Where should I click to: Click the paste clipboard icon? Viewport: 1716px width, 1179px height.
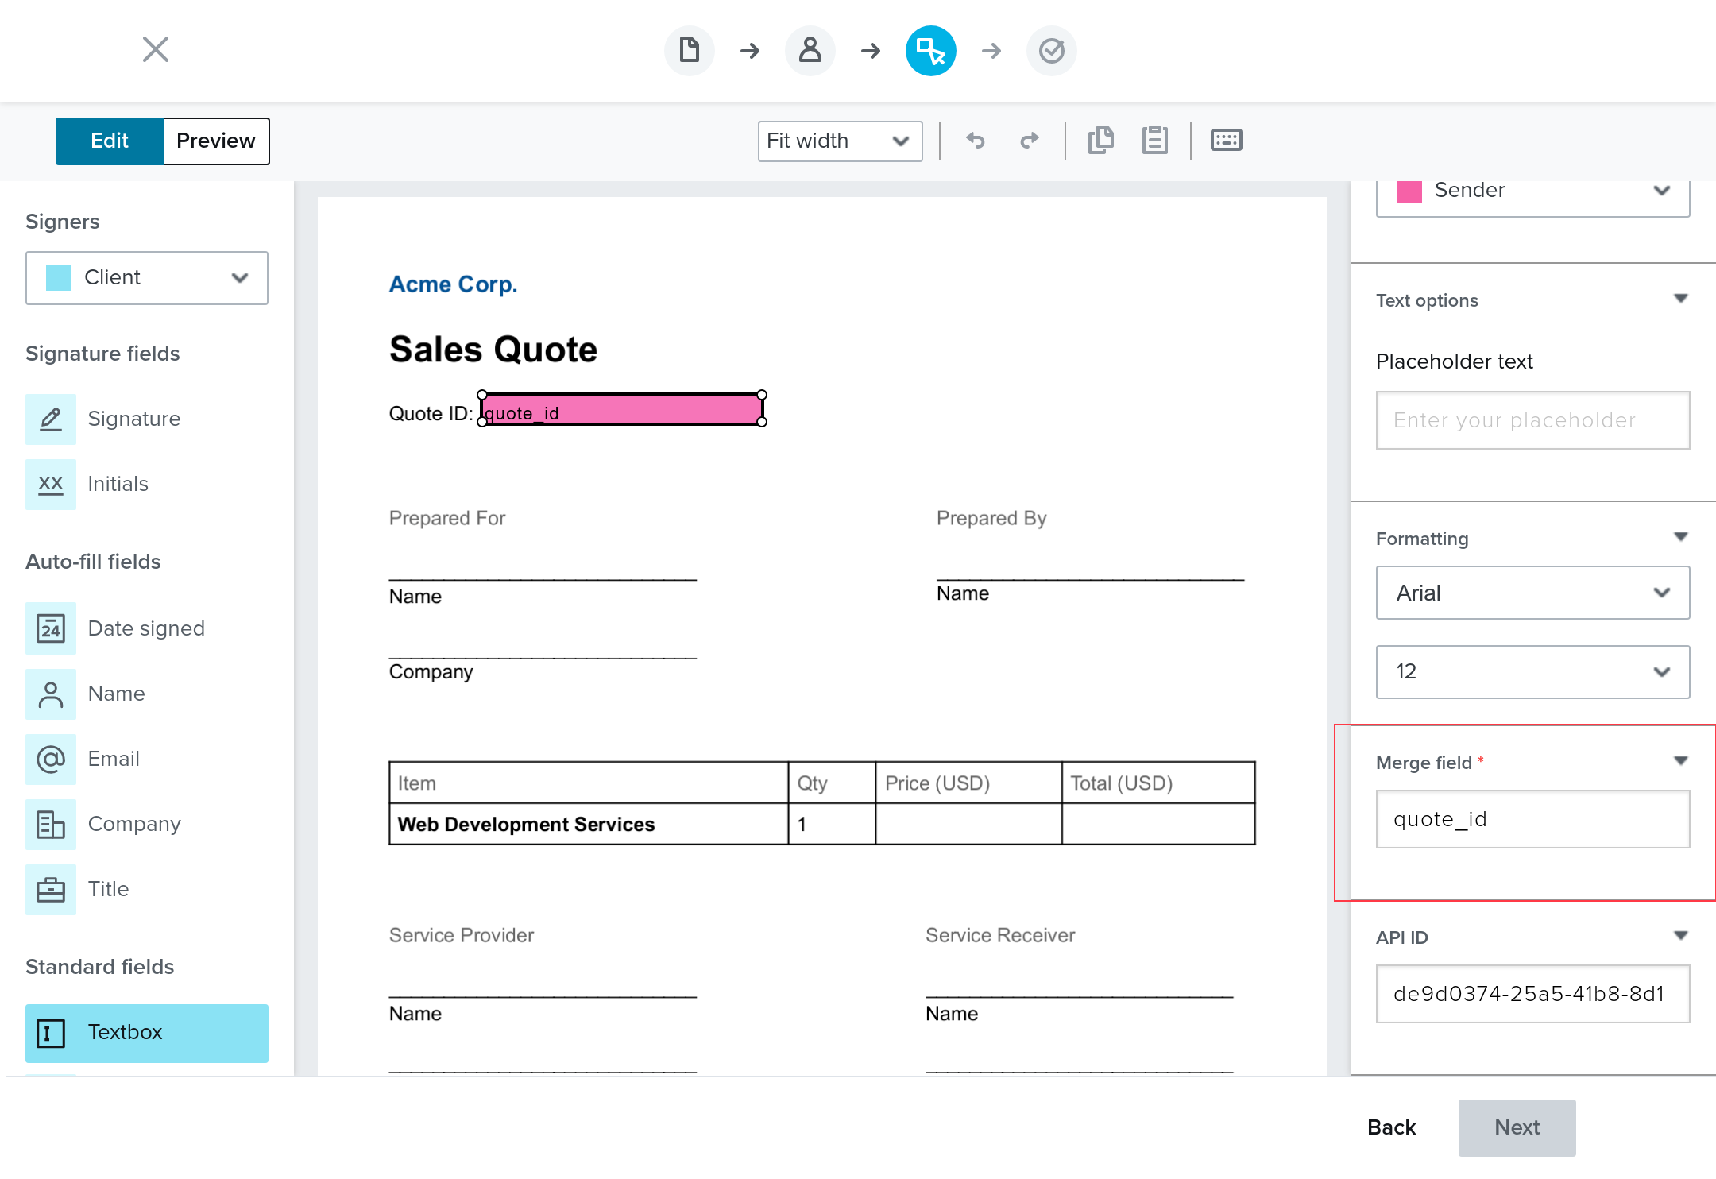(1154, 141)
